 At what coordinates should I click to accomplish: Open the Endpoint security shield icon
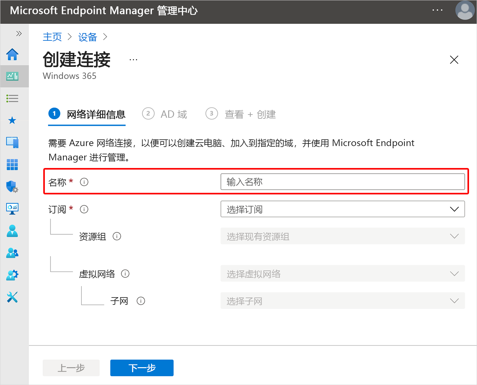[12, 186]
